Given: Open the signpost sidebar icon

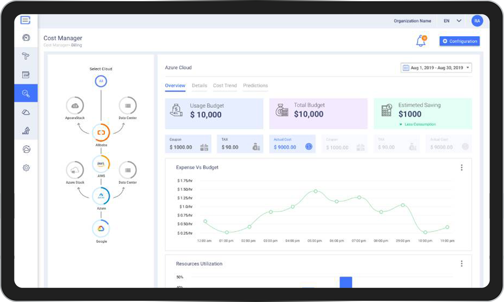Looking at the screenshot, I should click(26, 56).
